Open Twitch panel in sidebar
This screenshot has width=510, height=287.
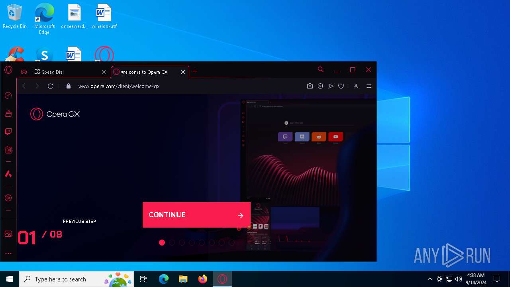coord(8,132)
